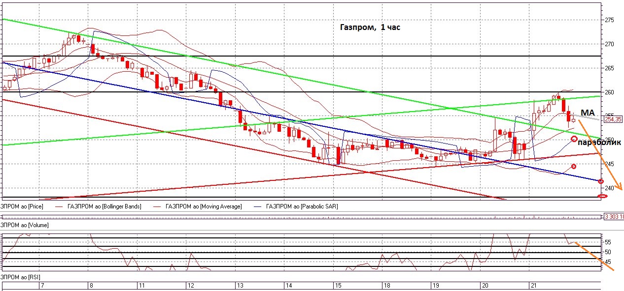Screen dimensions: 624x291
Task: Click date 13 on the time axis
Action: click(240, 286)
